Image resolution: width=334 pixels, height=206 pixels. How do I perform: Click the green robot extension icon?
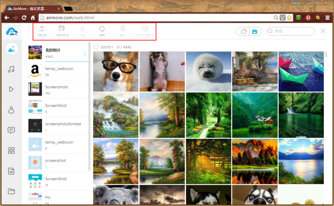pyautogui.click(x=298, y=17)
